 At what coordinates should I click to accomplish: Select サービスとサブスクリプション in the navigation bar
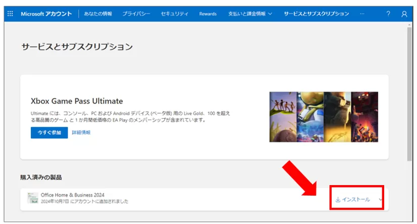point(316,14)
